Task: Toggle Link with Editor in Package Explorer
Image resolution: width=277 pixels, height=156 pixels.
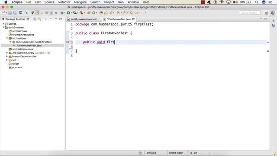Action: click(40, 19)
